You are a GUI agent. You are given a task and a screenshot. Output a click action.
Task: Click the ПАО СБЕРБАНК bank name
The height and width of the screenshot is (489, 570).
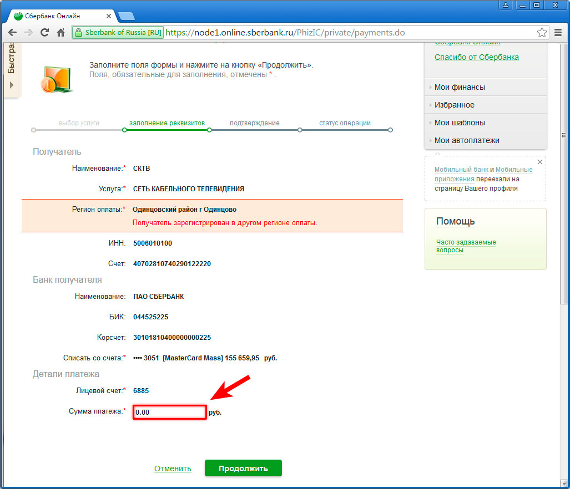(x=159, y=297)
